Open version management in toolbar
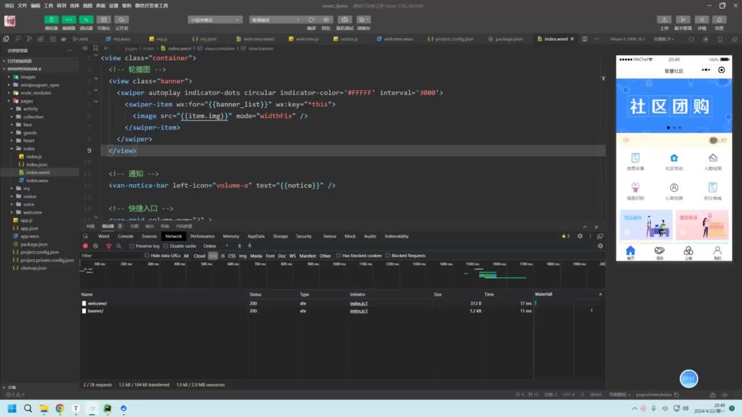Screen dimensions: 742x417 (x=683, y=20)
